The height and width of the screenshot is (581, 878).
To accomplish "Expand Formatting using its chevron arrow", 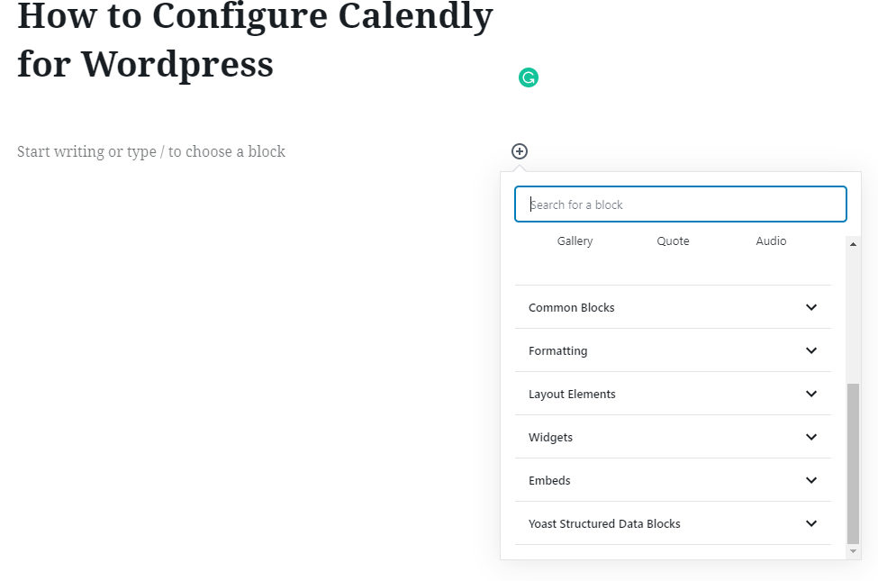I will [x=811, y=350].
